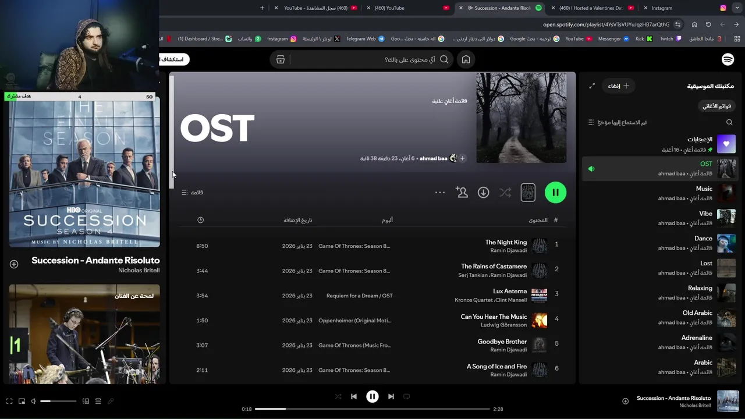The image size is (745, 419).
Task: Open the playback queue
Action: 98,401
